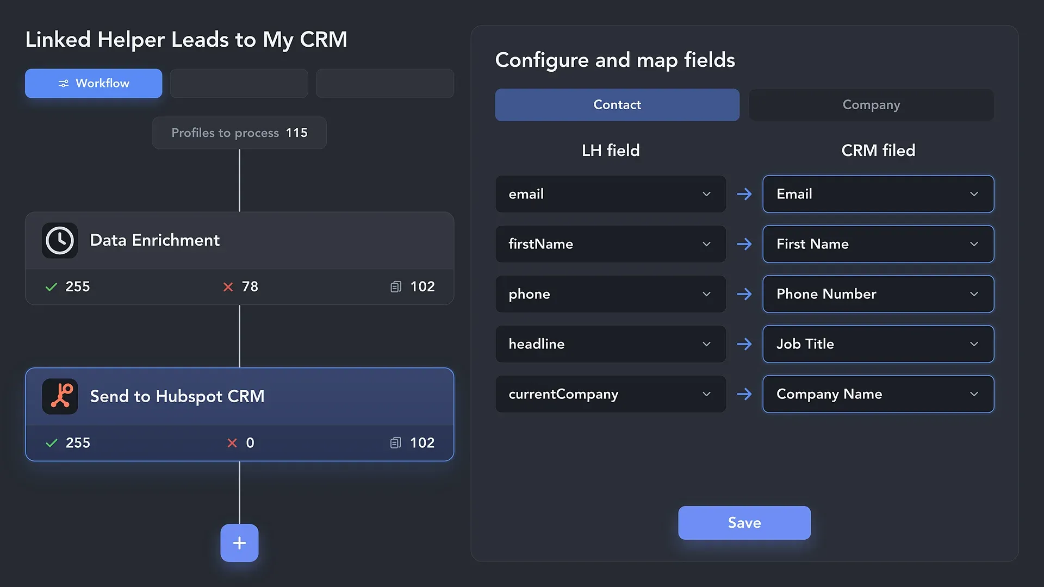Click arrow icon next to currentCompany field

pyautogui.click(x=744, y=394)
